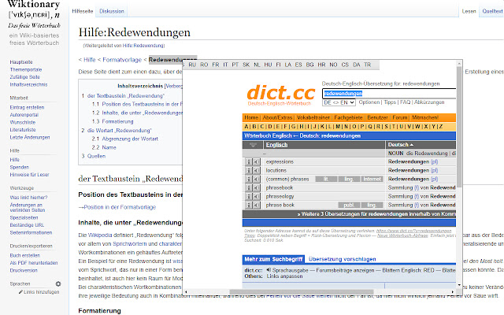The image size is (504, 315).
Task: Open letter A in the alphabet bar
Action: coord(246,127)
